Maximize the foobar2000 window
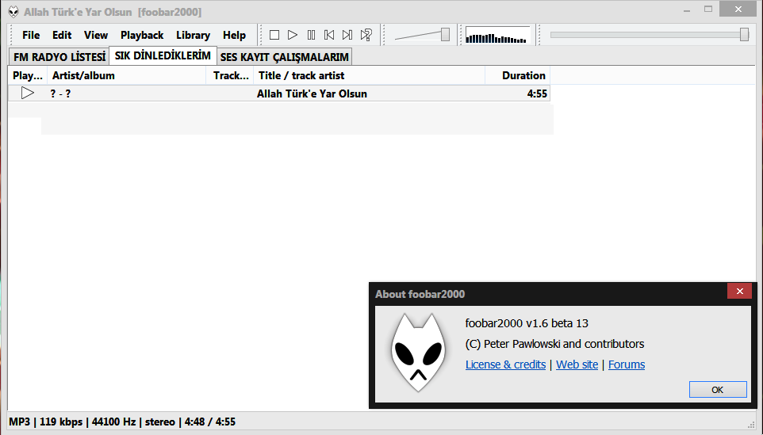 708,10
